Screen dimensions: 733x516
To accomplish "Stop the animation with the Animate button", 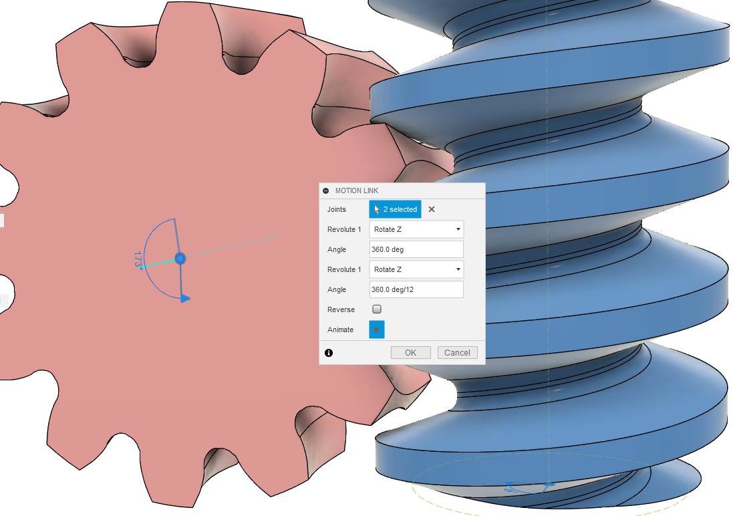I will point(377,330).
